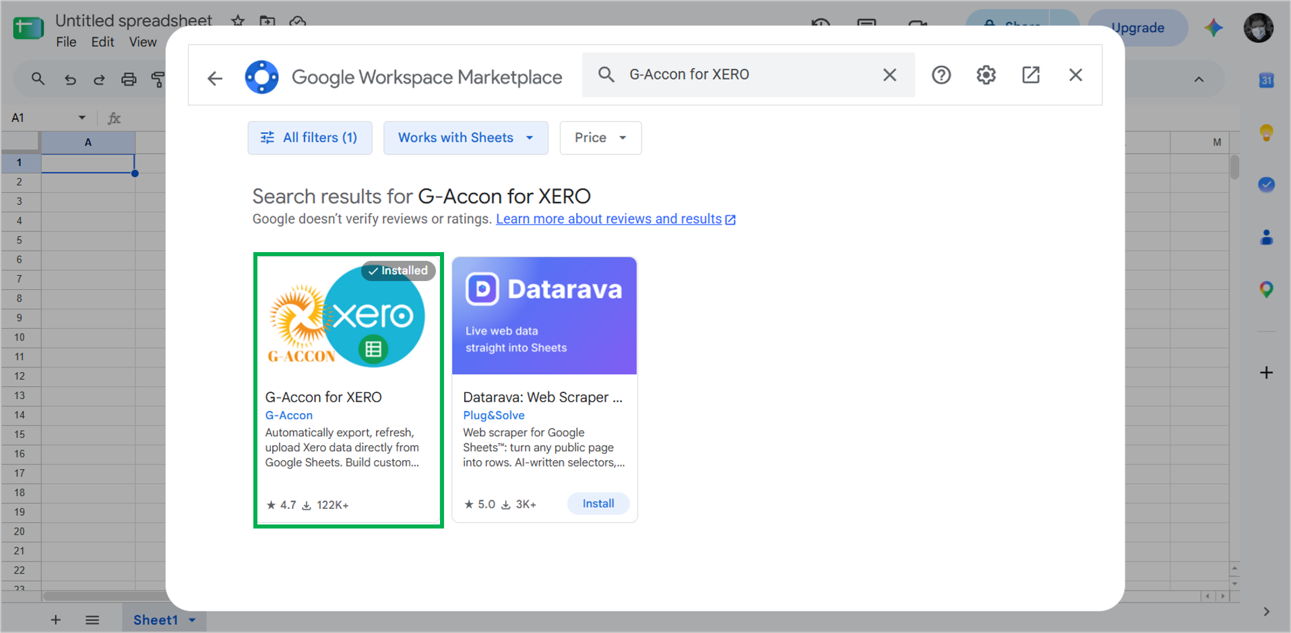
Task: Clear the Marketplace search query
Action: [889, 75]
